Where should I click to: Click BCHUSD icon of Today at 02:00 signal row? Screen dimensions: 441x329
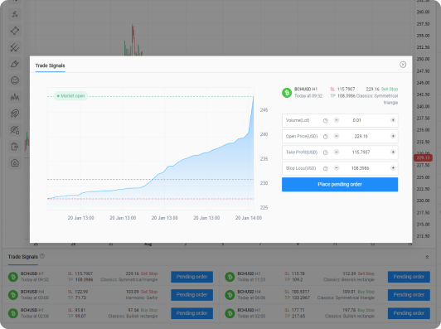(230, 313)
